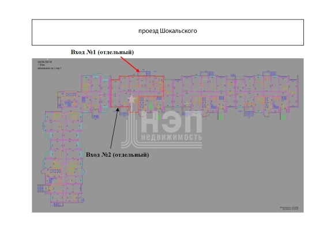The image size is (323, 242).
Task: Click the проезд Шокальского street label
Action: click(167, 31)
